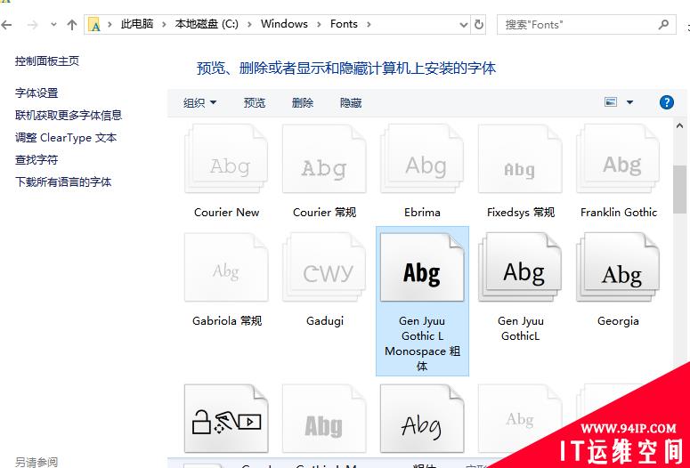The width and height of the screenshot is (690, 468).
Task: Click the Gadugi label text
Action: click(x=325, y=321)
